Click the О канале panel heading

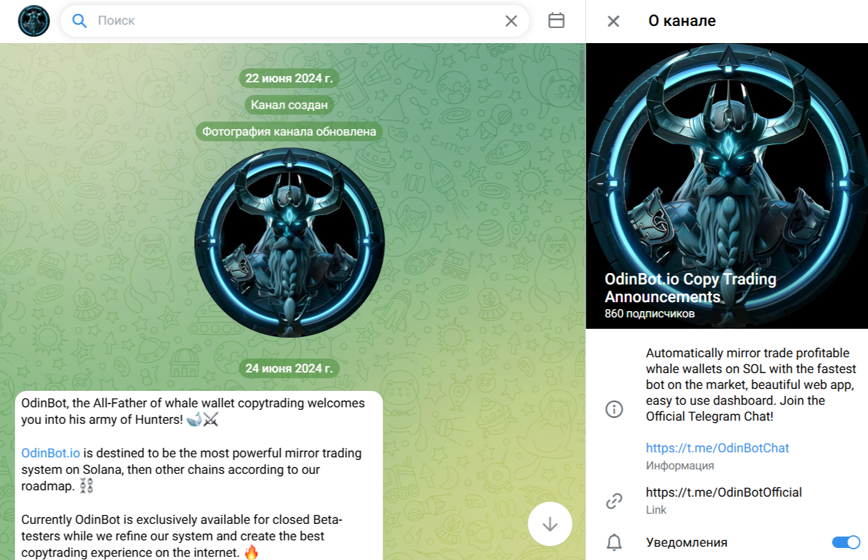[682, 21]
